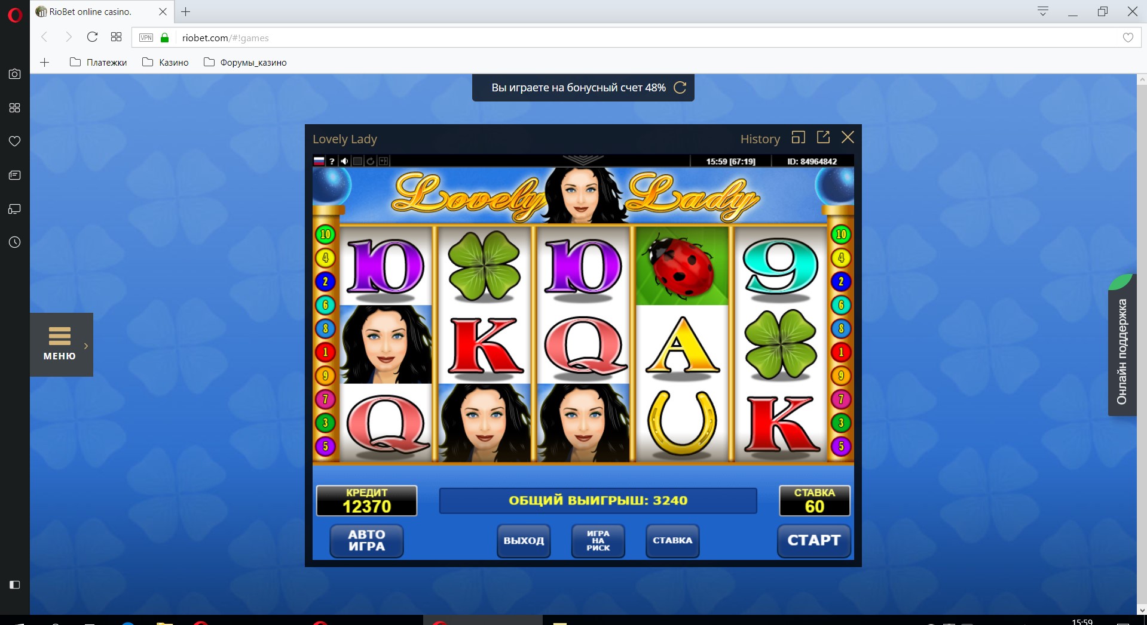Open synced tabs icon in the sidebar
Screen dimensions: 1147x625
[15, 209]
